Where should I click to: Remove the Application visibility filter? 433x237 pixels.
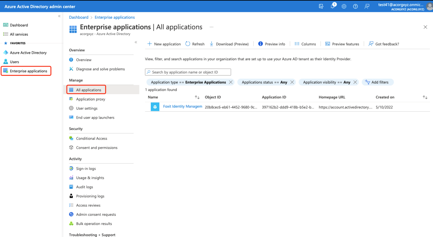pos(355,82)
